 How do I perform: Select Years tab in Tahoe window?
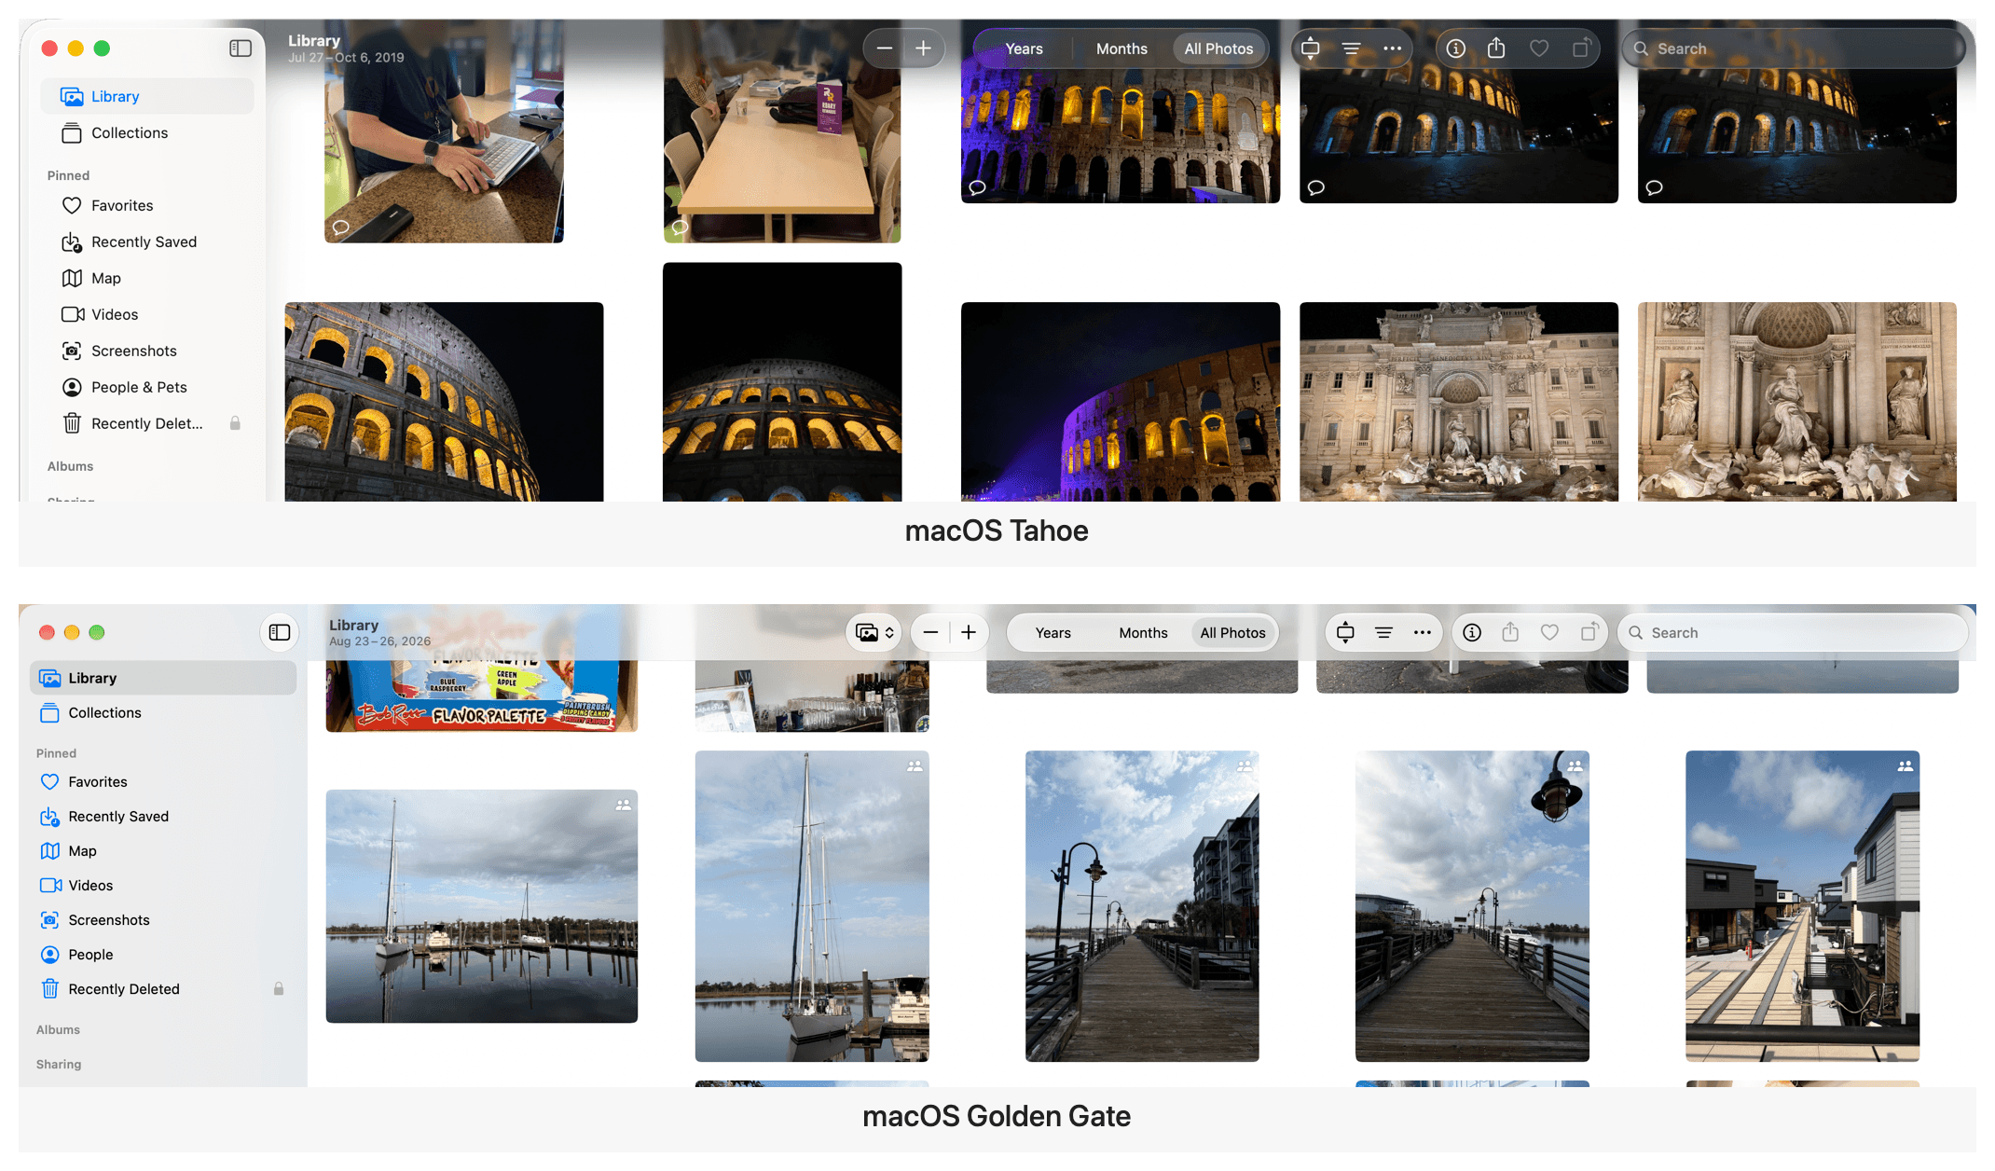(x=1024, y=48)
